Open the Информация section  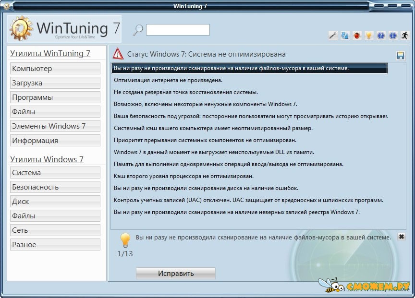click(55, 141)
